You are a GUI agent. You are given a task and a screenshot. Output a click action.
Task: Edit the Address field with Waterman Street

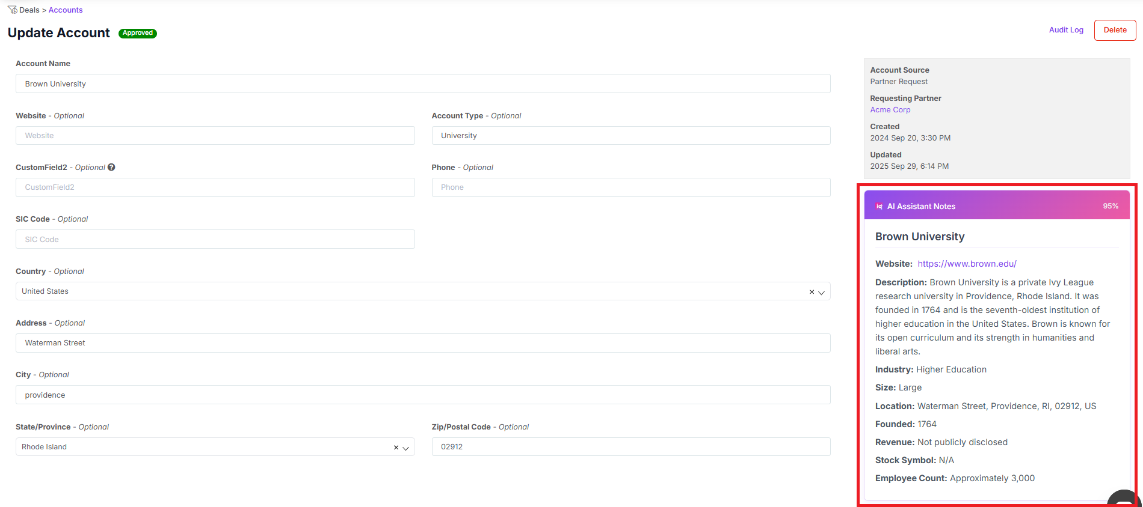pyautogui.click(x=423, y=343)
